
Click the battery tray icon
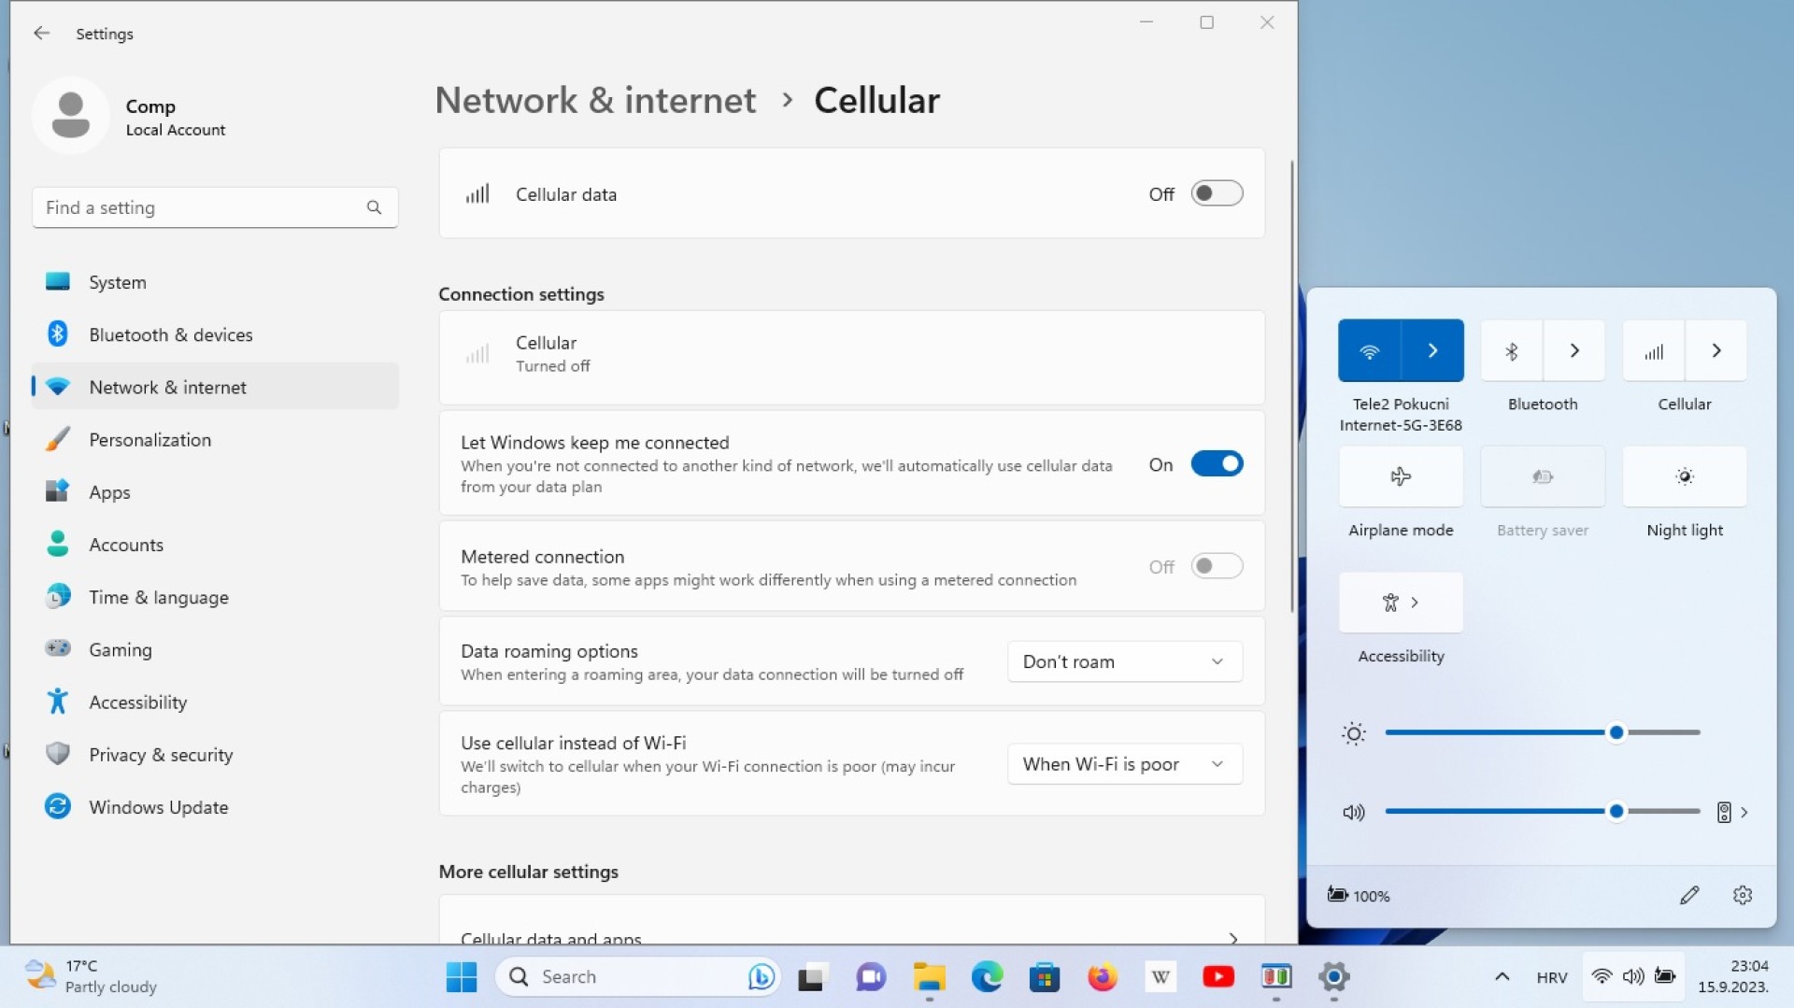[x=1665, y=977]
